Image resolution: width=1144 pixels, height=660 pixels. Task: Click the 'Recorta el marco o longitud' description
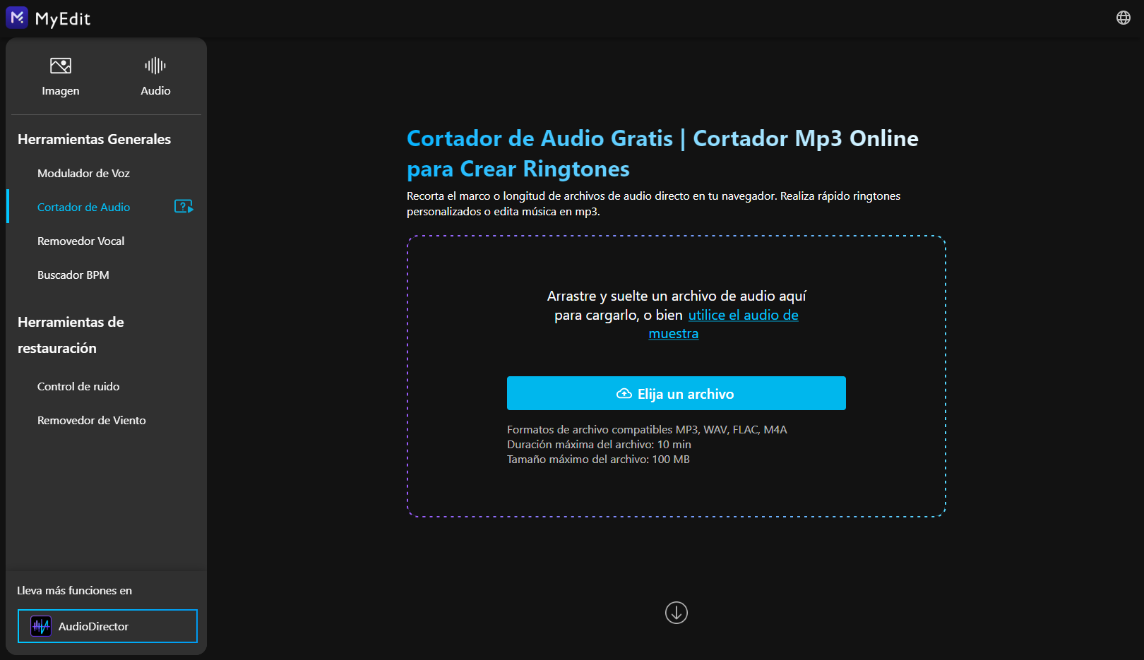click(653, 203)
